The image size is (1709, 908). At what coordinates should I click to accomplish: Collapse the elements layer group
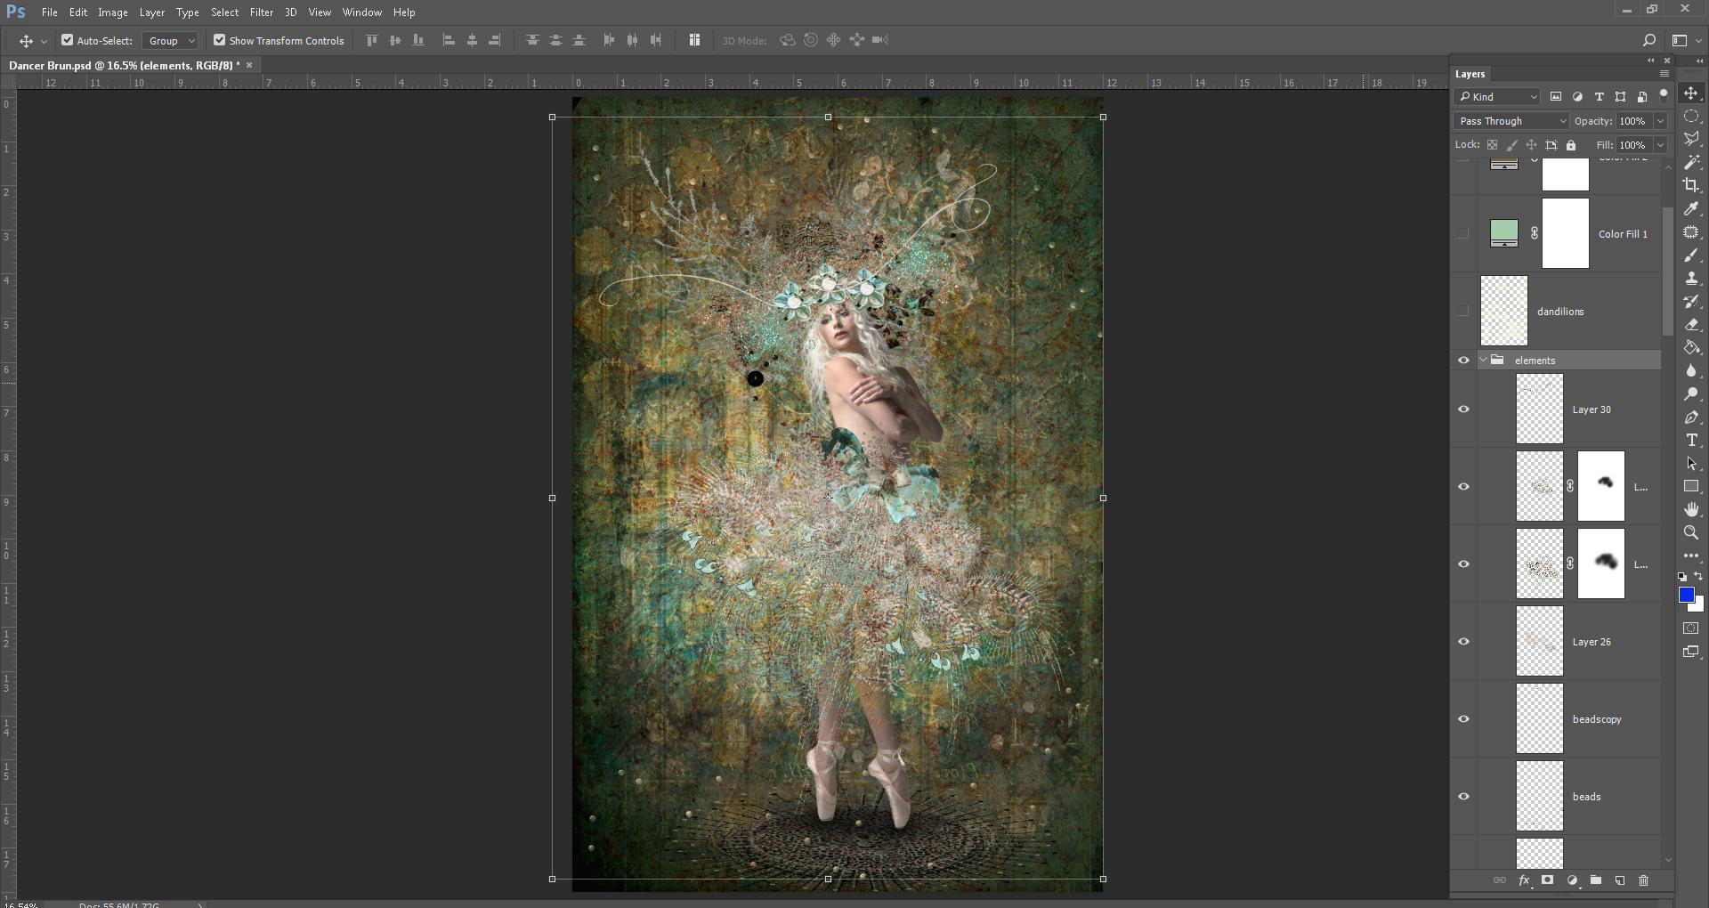tap(1484, 361)
